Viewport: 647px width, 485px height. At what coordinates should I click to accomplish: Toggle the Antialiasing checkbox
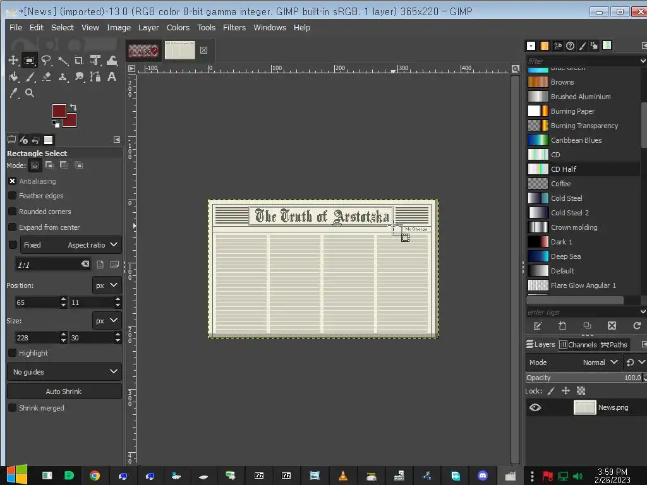[x=13, y=181]
